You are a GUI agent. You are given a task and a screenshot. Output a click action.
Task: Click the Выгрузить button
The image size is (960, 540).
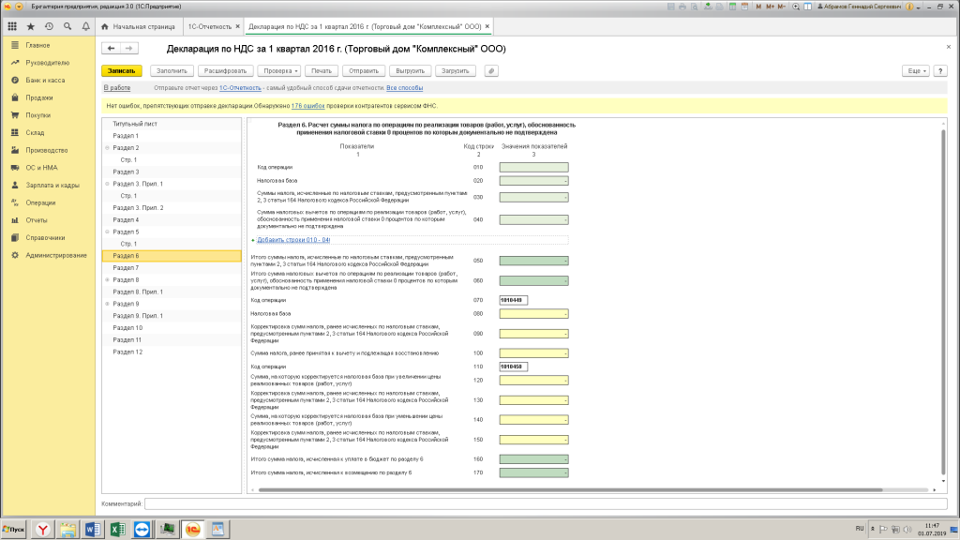(411, 71)
